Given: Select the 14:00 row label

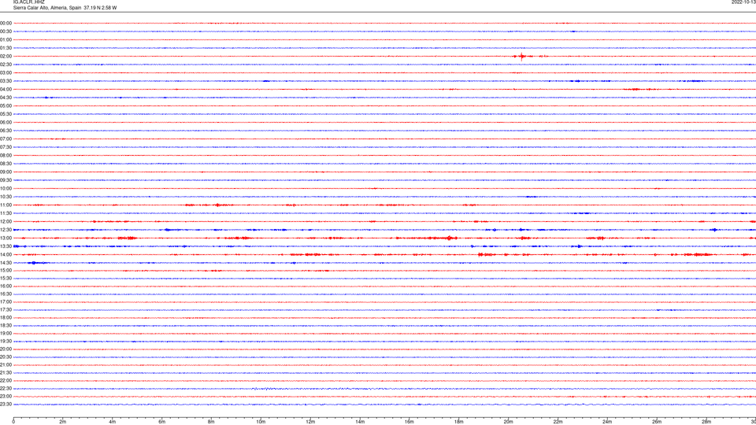Looking at the screenshot, I should pyautogui.click(x=6, y=254).
